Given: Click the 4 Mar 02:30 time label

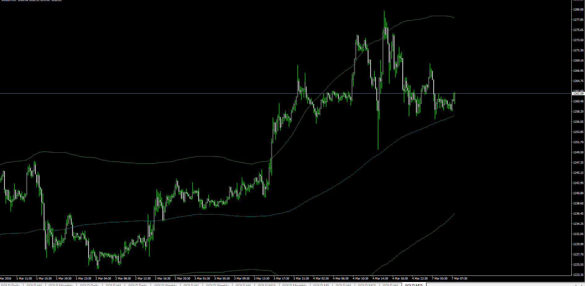Looking at the screenshot, I should click(x=321, y=279).
